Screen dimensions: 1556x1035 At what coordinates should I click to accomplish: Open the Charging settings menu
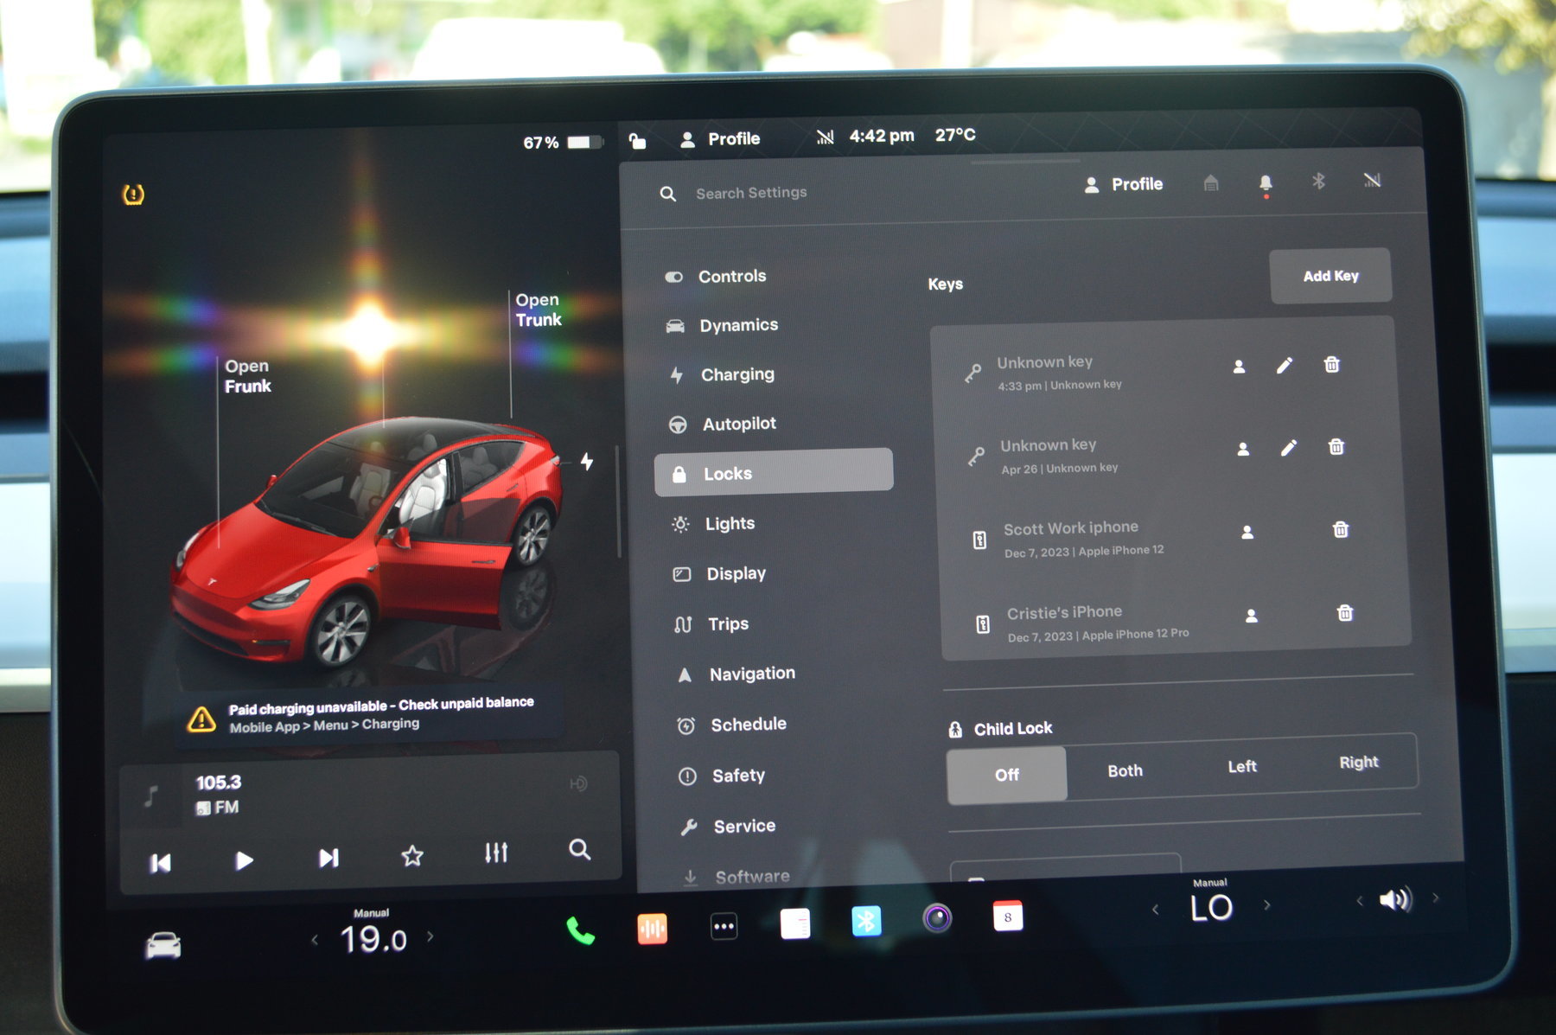click(x=737, y=374)
